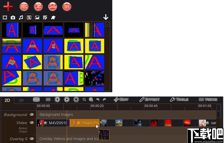This screenshot has height=143, width=224.
Task: Switch to the camera photos tab
Action: click(13, 17)
